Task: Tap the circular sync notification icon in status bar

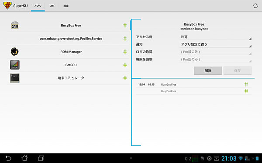Action: pos(209,159)
